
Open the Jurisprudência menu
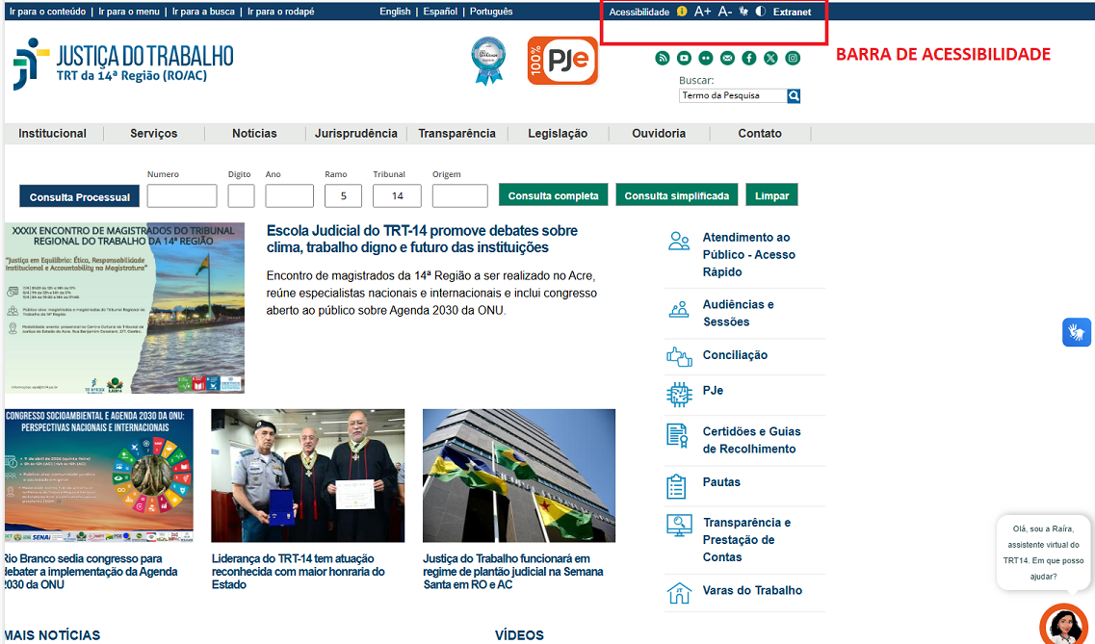click(355, 134)
